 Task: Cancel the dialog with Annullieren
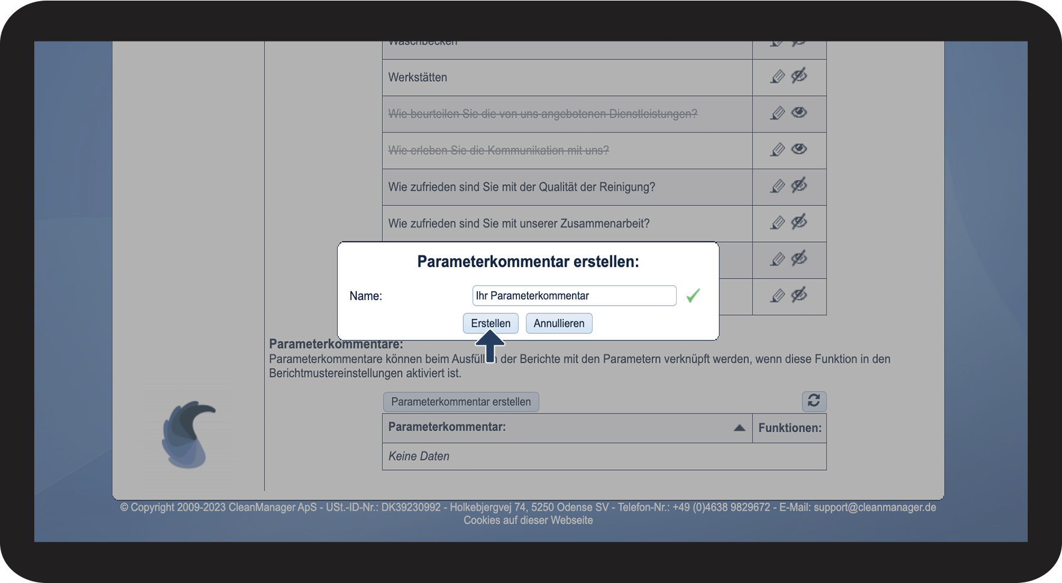(559, 323)
